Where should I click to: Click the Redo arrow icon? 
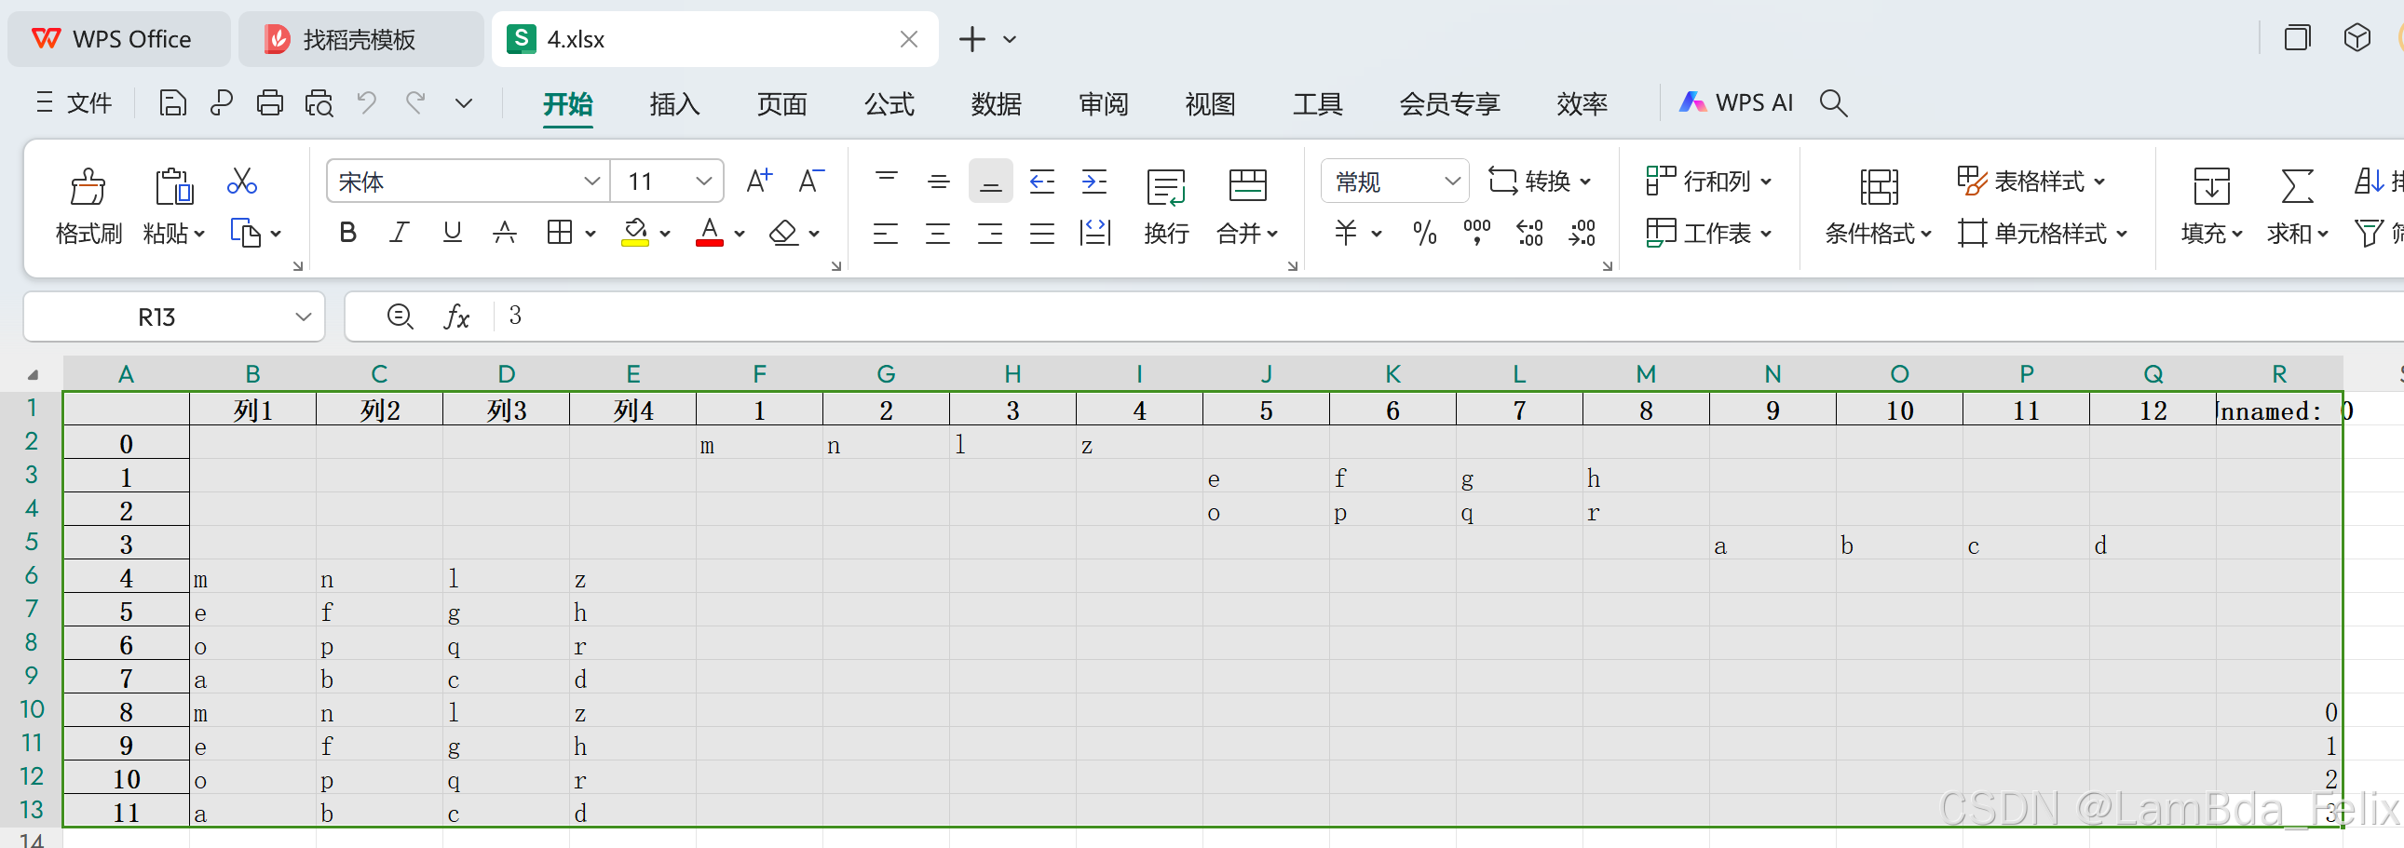415,102
